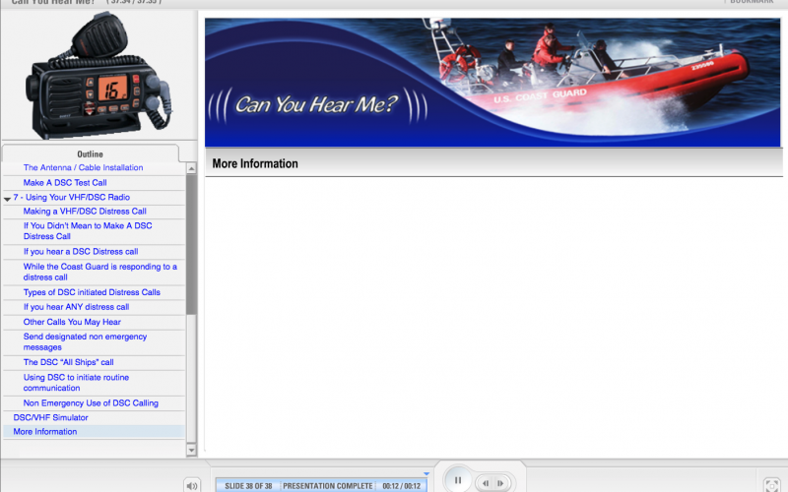Screen dimensions: 788x492
Task: Select '7 - Using Your VHF/DSC Radio' heading
Action: [x=71, y=198]
